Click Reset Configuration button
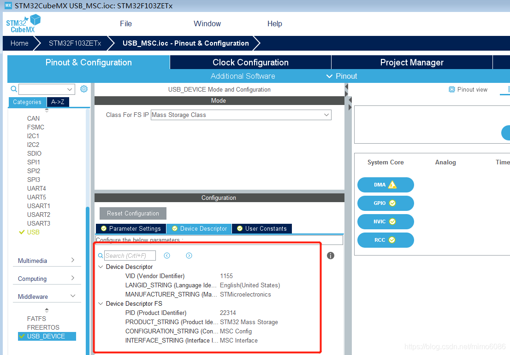Screen dimensions: 510x355 pos(133,213)
